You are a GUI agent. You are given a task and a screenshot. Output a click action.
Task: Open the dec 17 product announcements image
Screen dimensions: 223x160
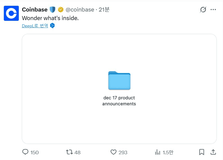click(119, 88)
